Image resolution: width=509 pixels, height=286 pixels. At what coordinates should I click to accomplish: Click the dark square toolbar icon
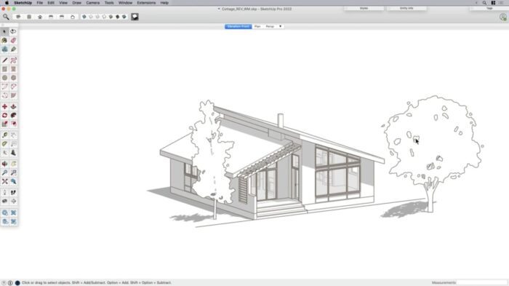[135, 17]
